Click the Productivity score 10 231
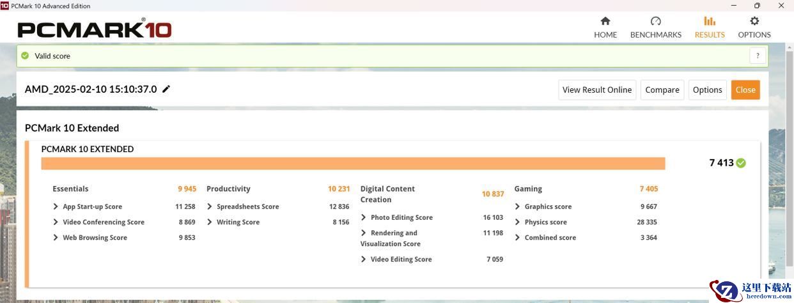Screen dimensions: 794x303 pos(339,189)
